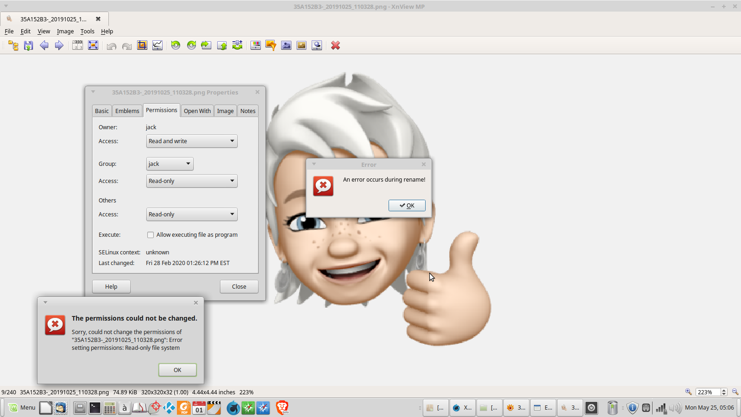This screenshot has height=417, width=741.
Task: Select the crop tool icon
Action: [x=142, y=45]
